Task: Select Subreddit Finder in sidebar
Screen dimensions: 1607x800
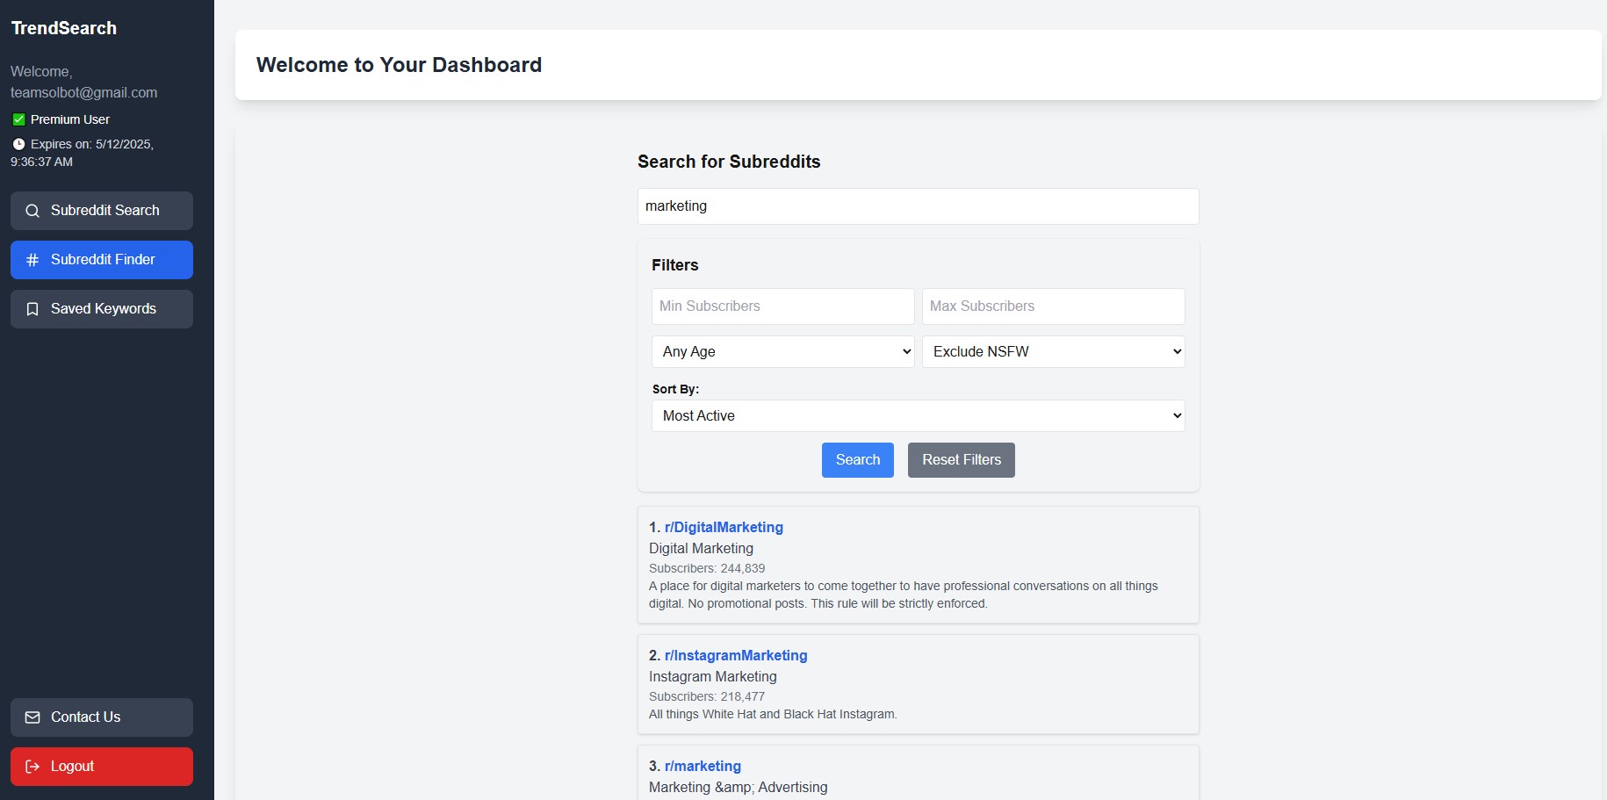Action: [102, 260]
